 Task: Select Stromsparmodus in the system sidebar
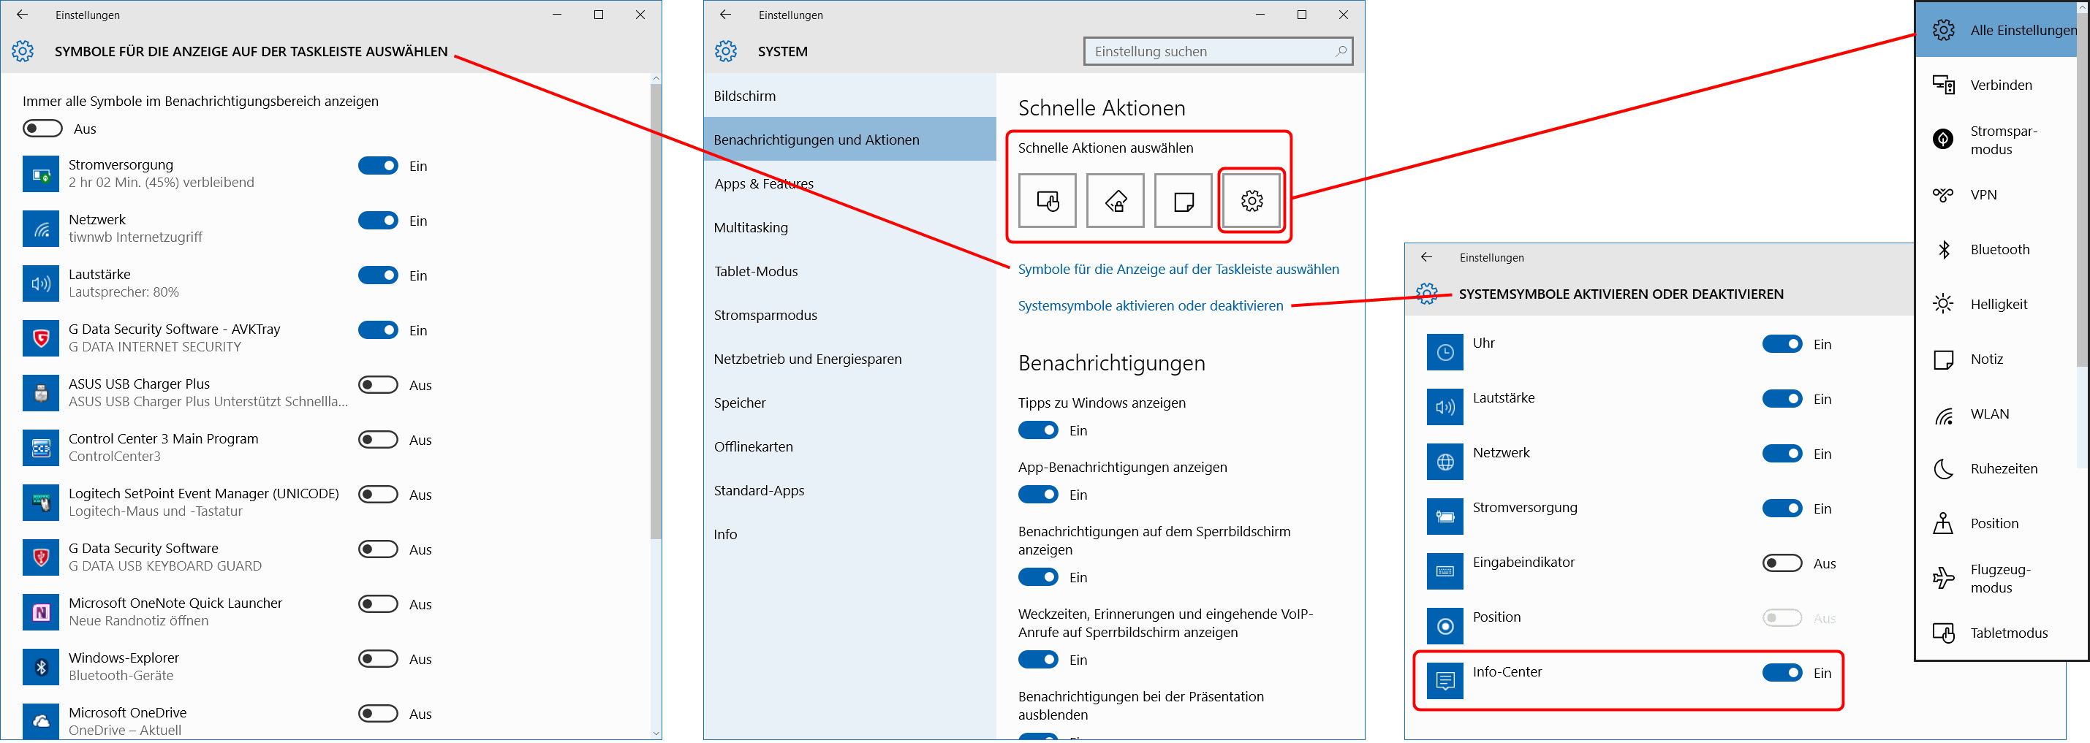765,316
